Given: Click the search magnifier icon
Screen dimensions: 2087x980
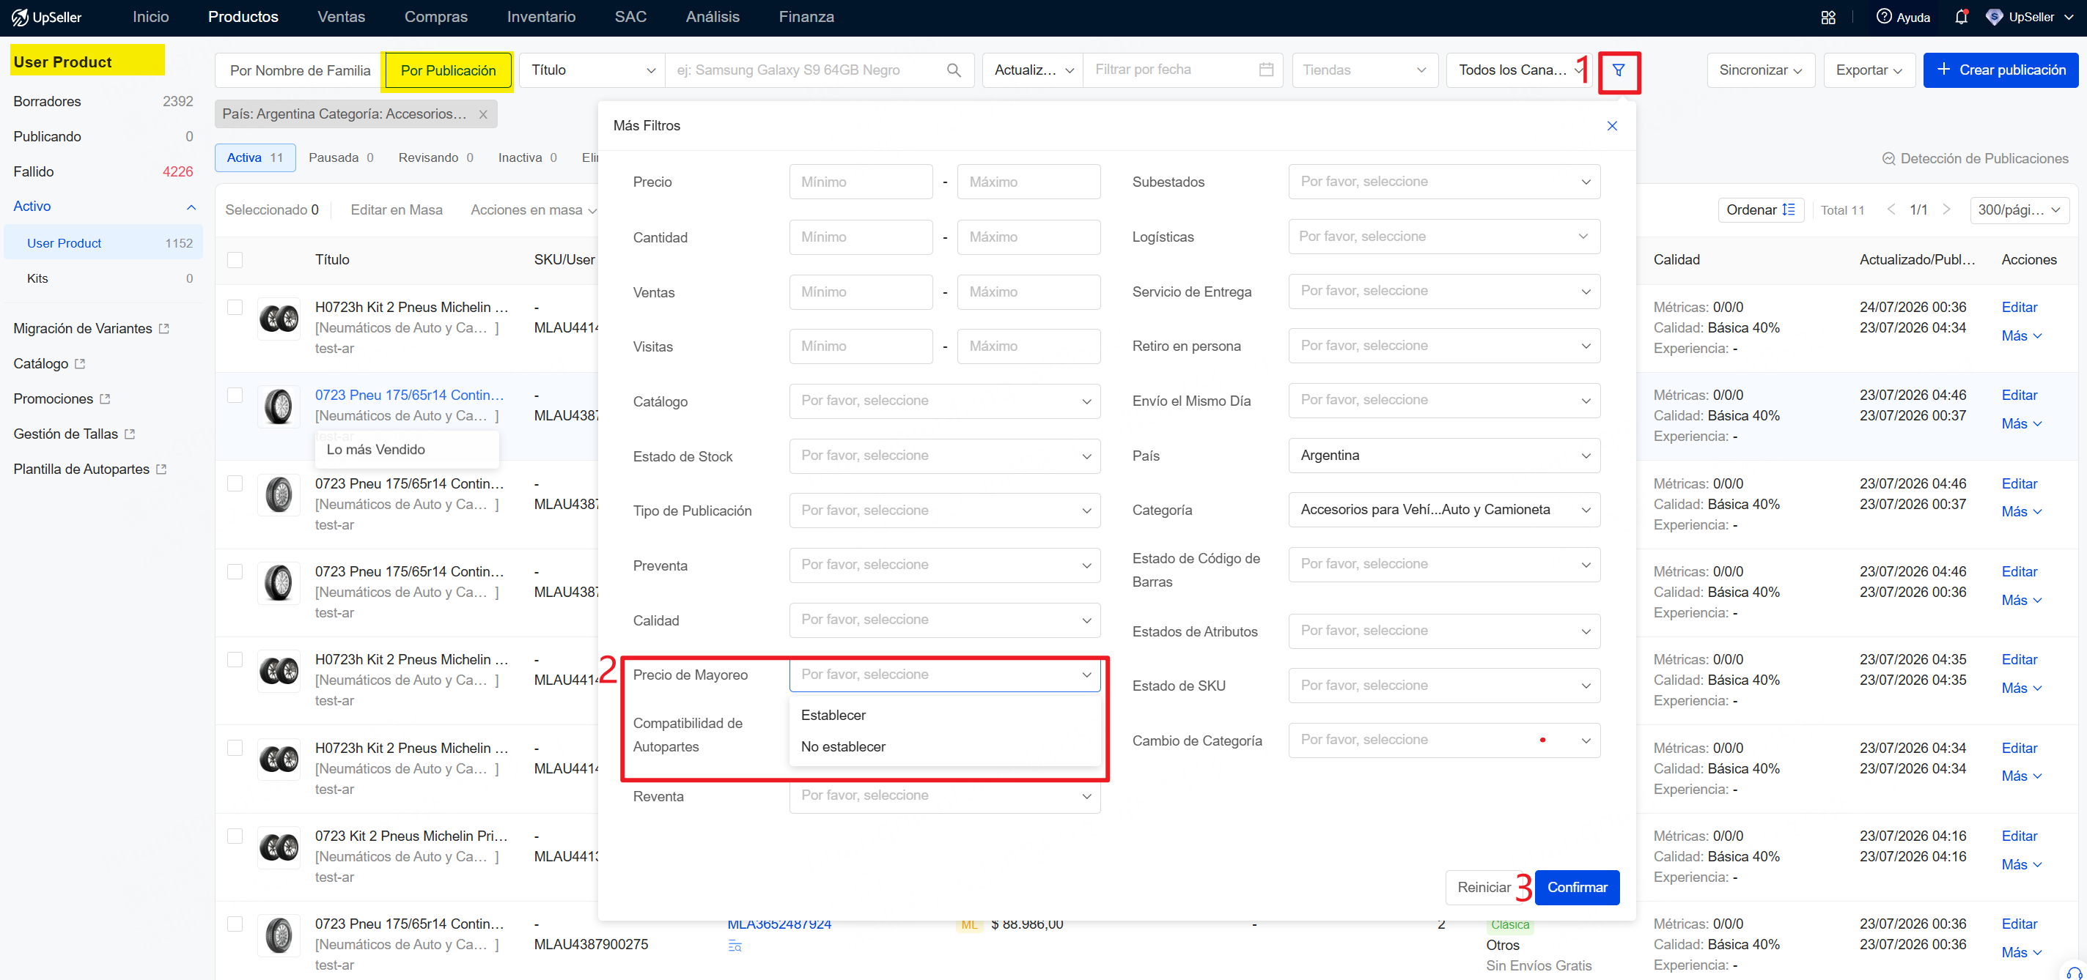Looking at the screenshot, I should click(954, 70).
